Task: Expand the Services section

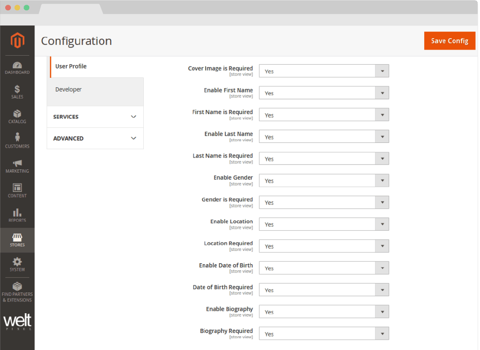Action: click(95, 117)
